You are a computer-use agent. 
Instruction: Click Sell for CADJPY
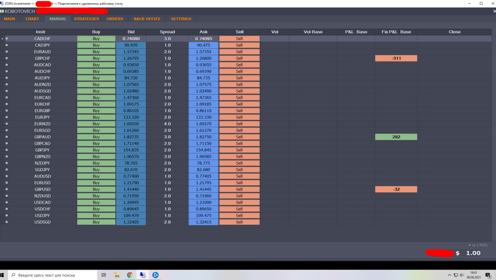coord(239,45)
